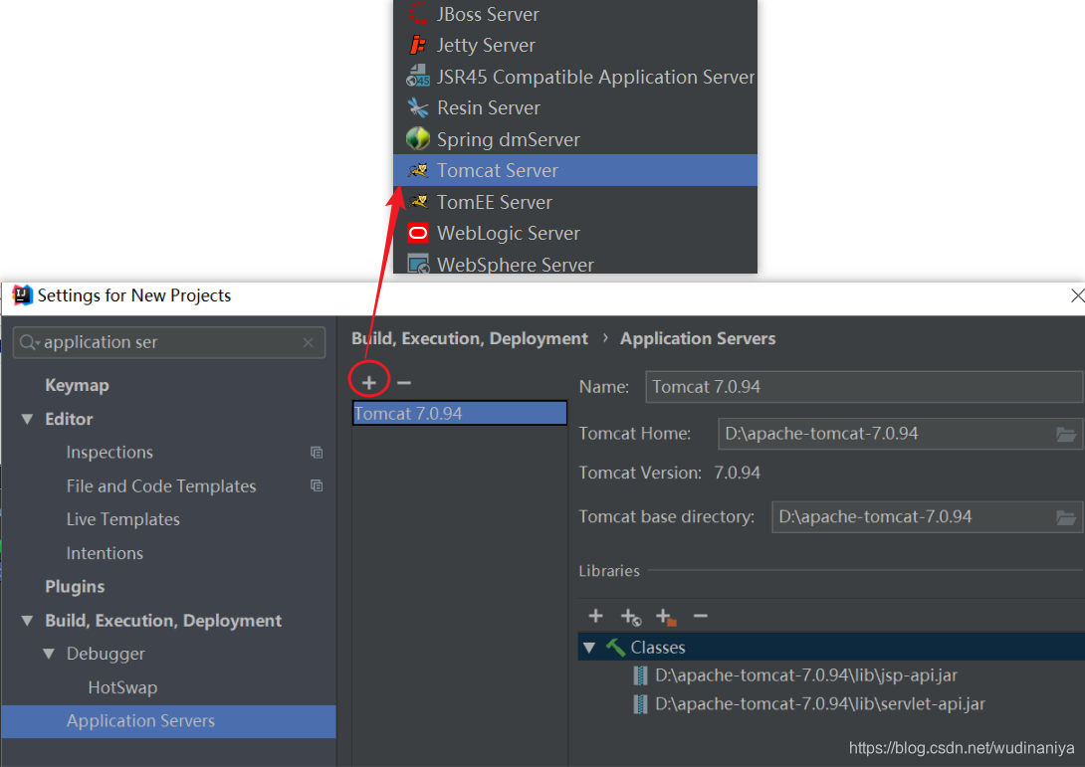Open Plugins settings
The image size is (1085, 767).
pyautogui.click(x=75, y=587)
